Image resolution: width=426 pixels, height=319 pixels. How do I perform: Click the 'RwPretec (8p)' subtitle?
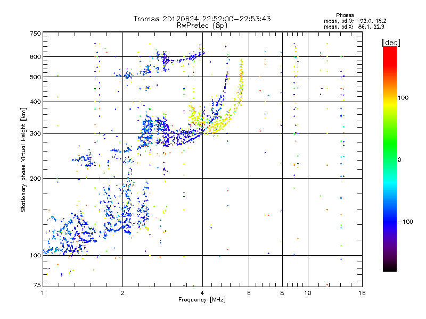click(x=202, y=26)
